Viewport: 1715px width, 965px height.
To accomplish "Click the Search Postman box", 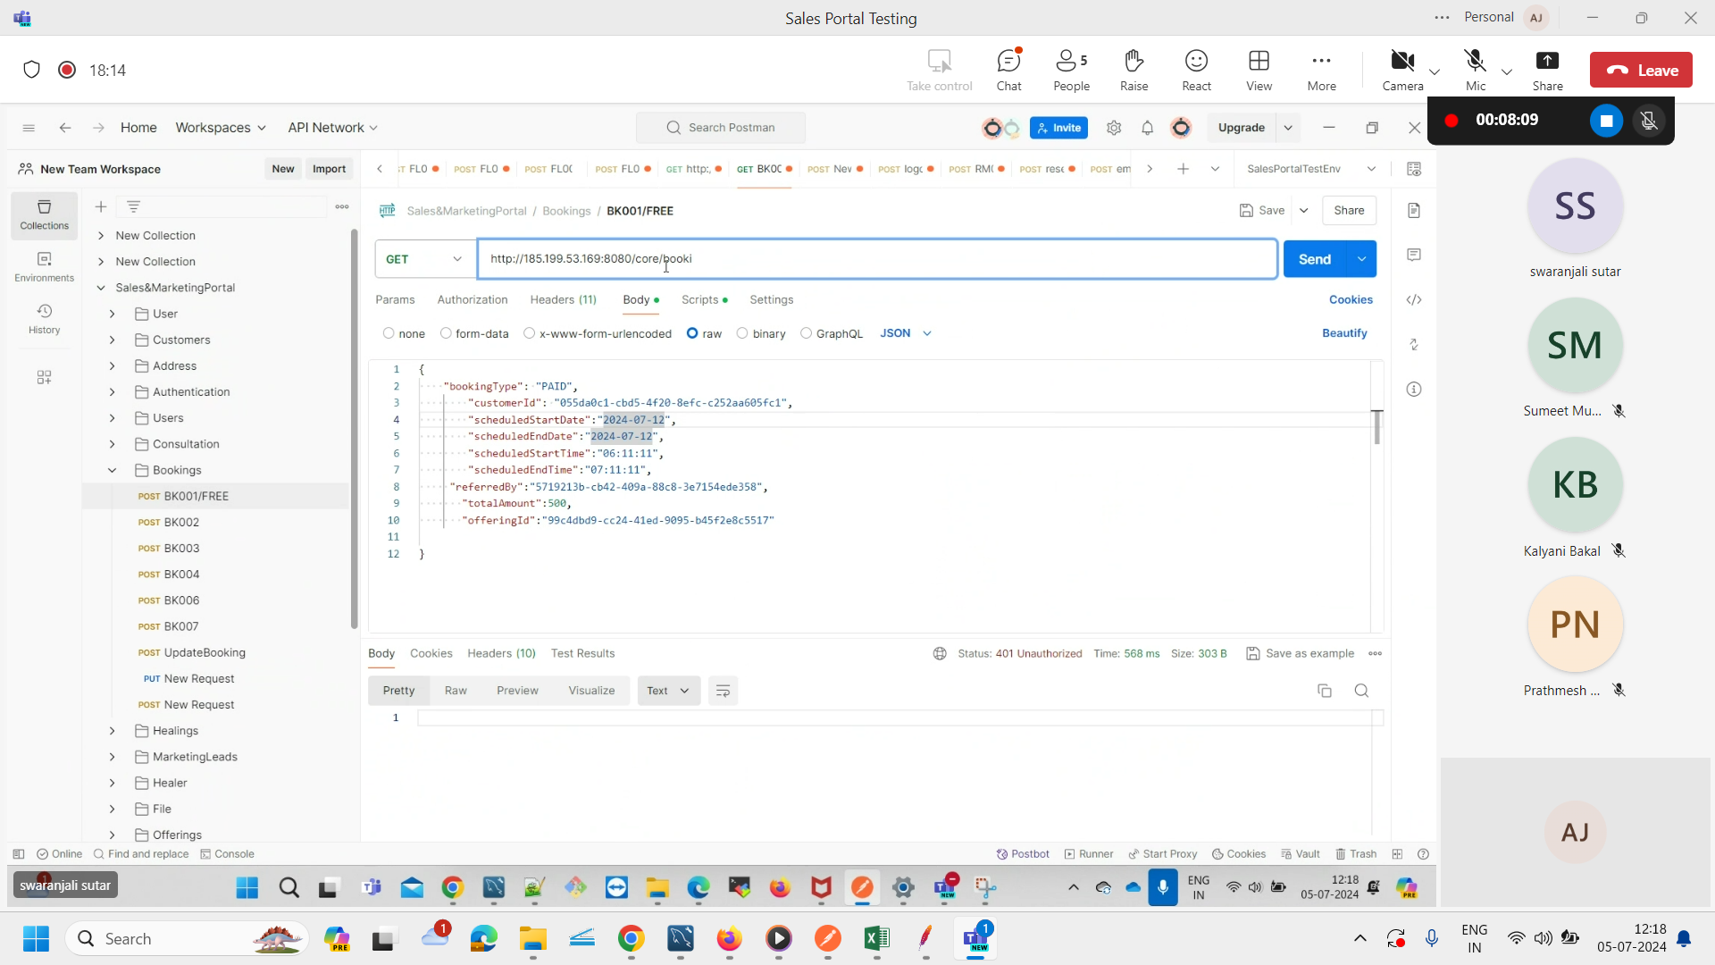I will point(721,128).
